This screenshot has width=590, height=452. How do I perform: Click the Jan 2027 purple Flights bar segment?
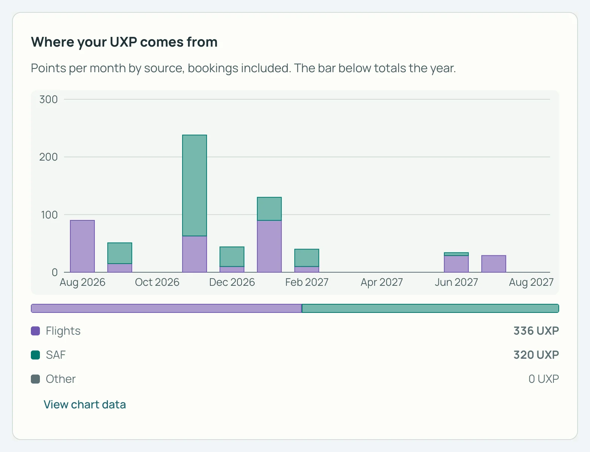pos(269,246)
